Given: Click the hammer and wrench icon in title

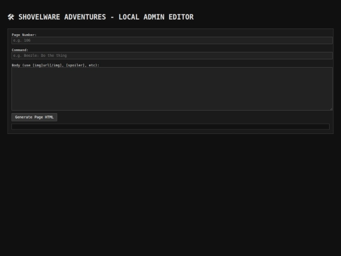Looking at the screenshot, I should coord(11,17).
